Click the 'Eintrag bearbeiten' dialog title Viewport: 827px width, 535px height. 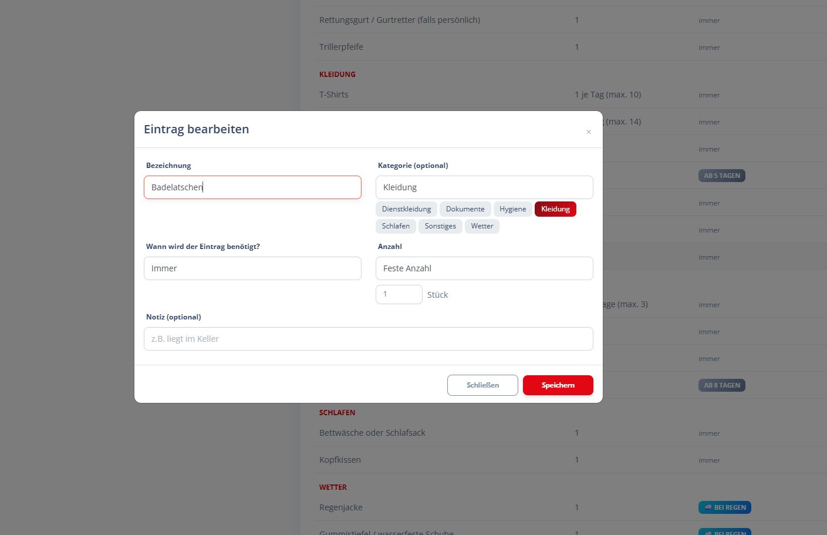tap(196, 129)
